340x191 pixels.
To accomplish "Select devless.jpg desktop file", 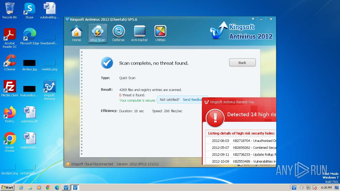I will 29,65.
